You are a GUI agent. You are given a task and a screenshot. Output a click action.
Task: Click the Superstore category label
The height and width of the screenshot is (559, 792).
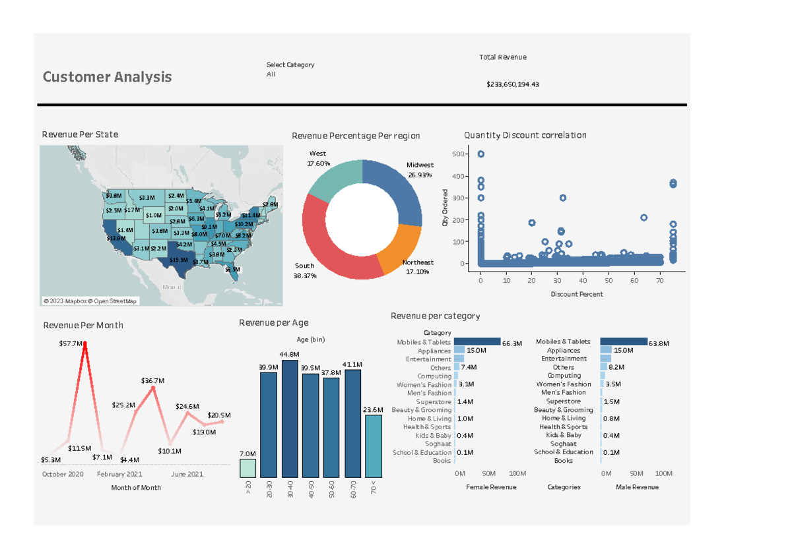(434, 401)
